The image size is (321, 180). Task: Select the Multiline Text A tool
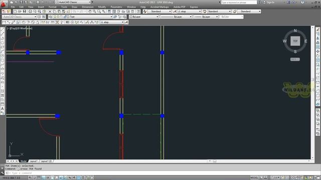point(3,109)
